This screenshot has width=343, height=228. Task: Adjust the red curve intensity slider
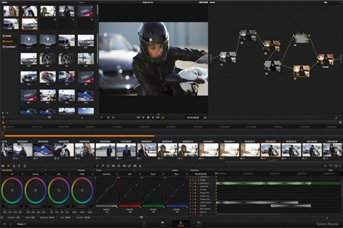tap(130, 206)
